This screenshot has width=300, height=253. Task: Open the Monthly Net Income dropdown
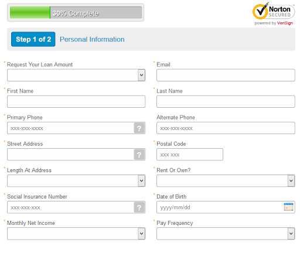coord(76,234)
